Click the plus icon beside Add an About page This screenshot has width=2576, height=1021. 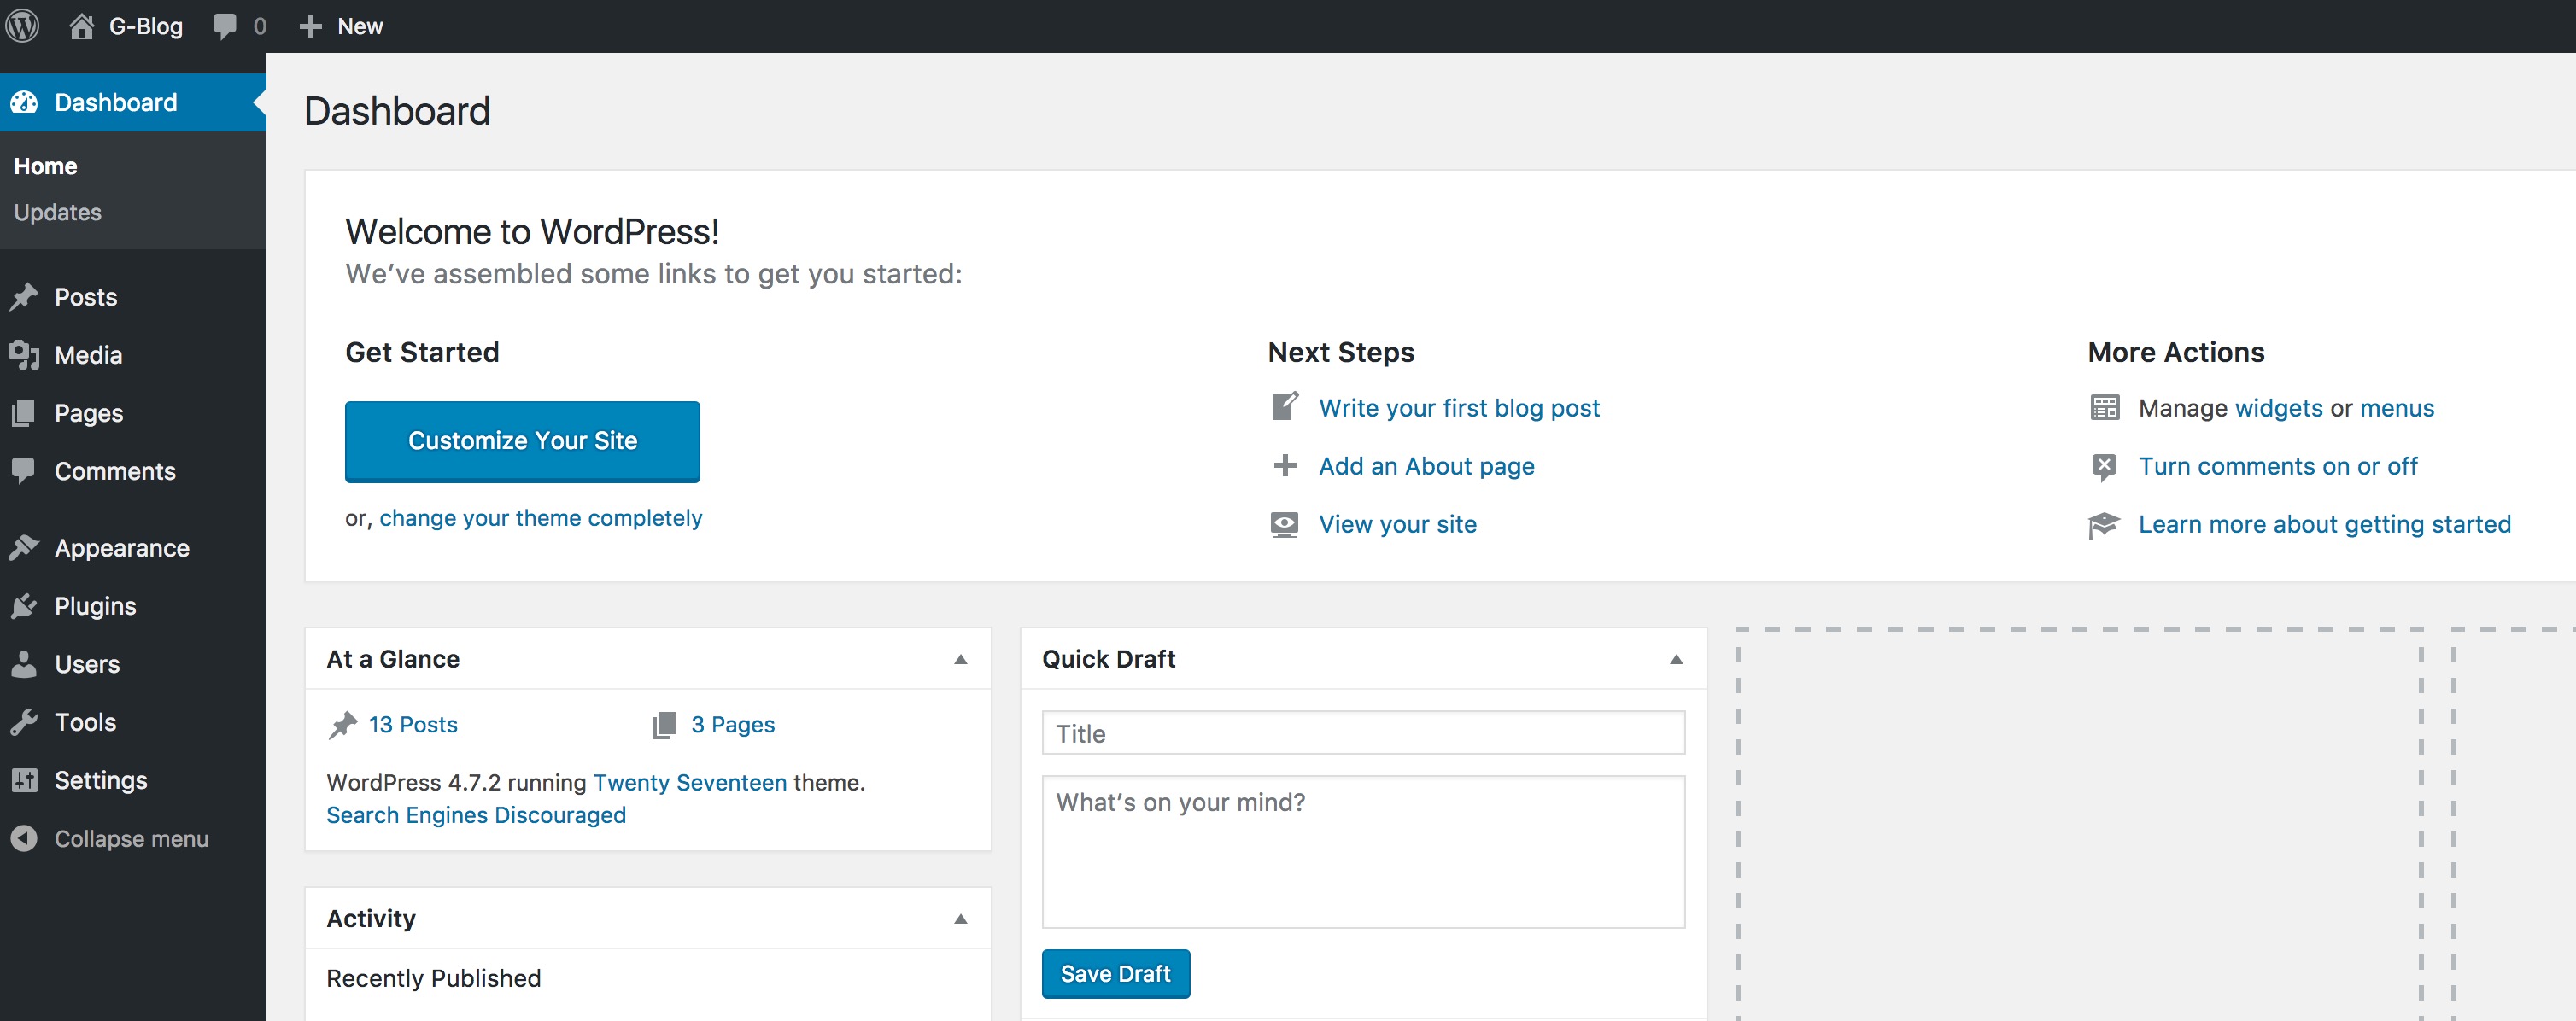click(1285, 465)
